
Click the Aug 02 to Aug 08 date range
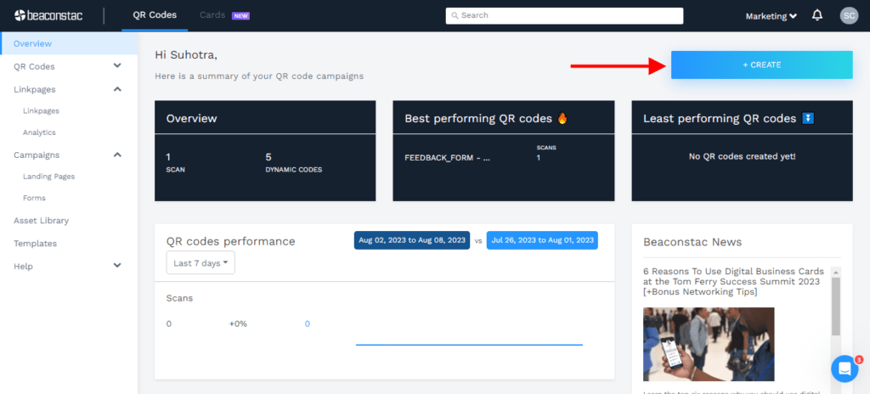tap(412, 240)
